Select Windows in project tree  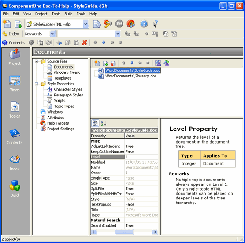[x=55, y=112]
